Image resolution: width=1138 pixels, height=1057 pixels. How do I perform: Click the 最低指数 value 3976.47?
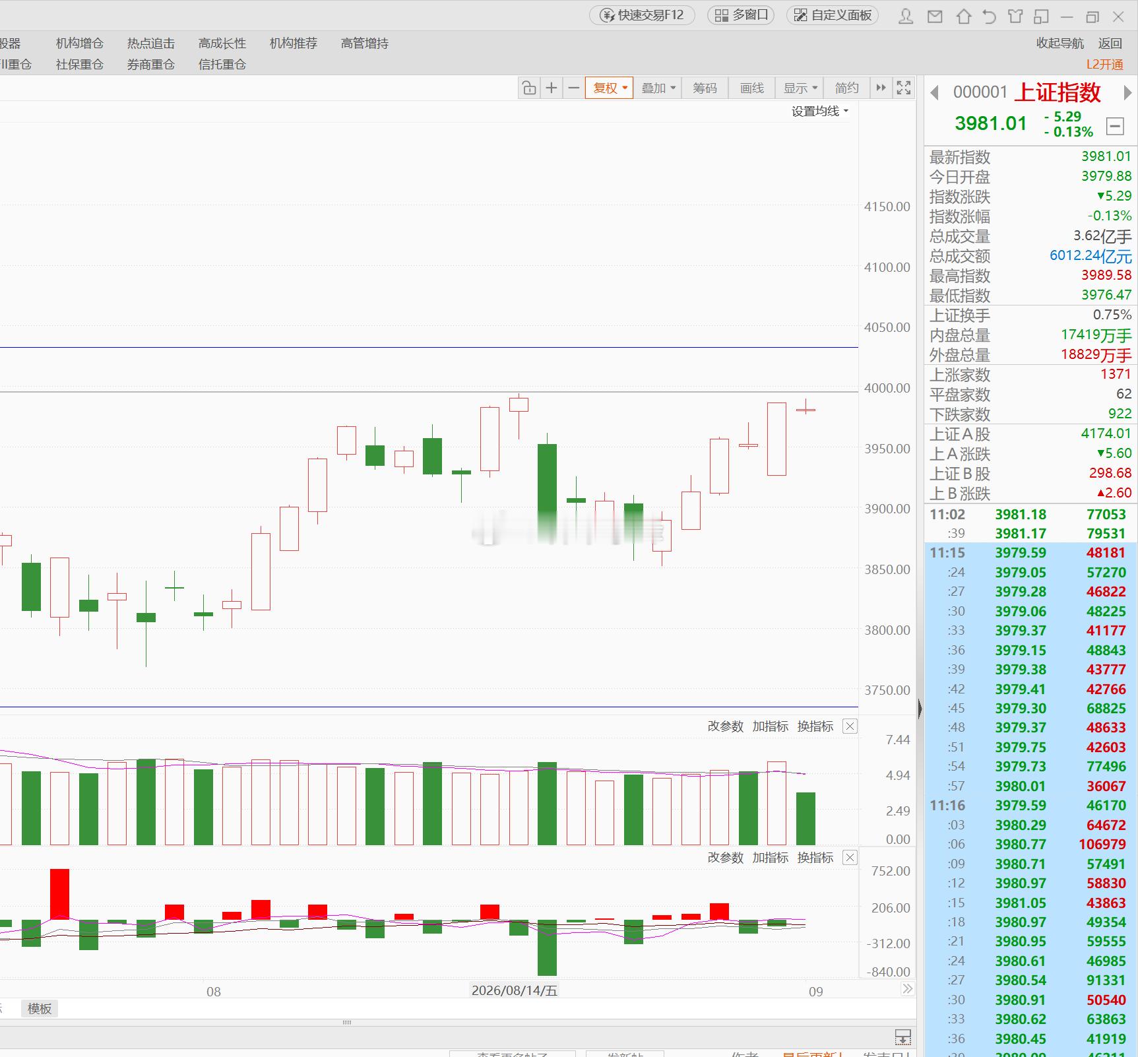click(1106, 295)
